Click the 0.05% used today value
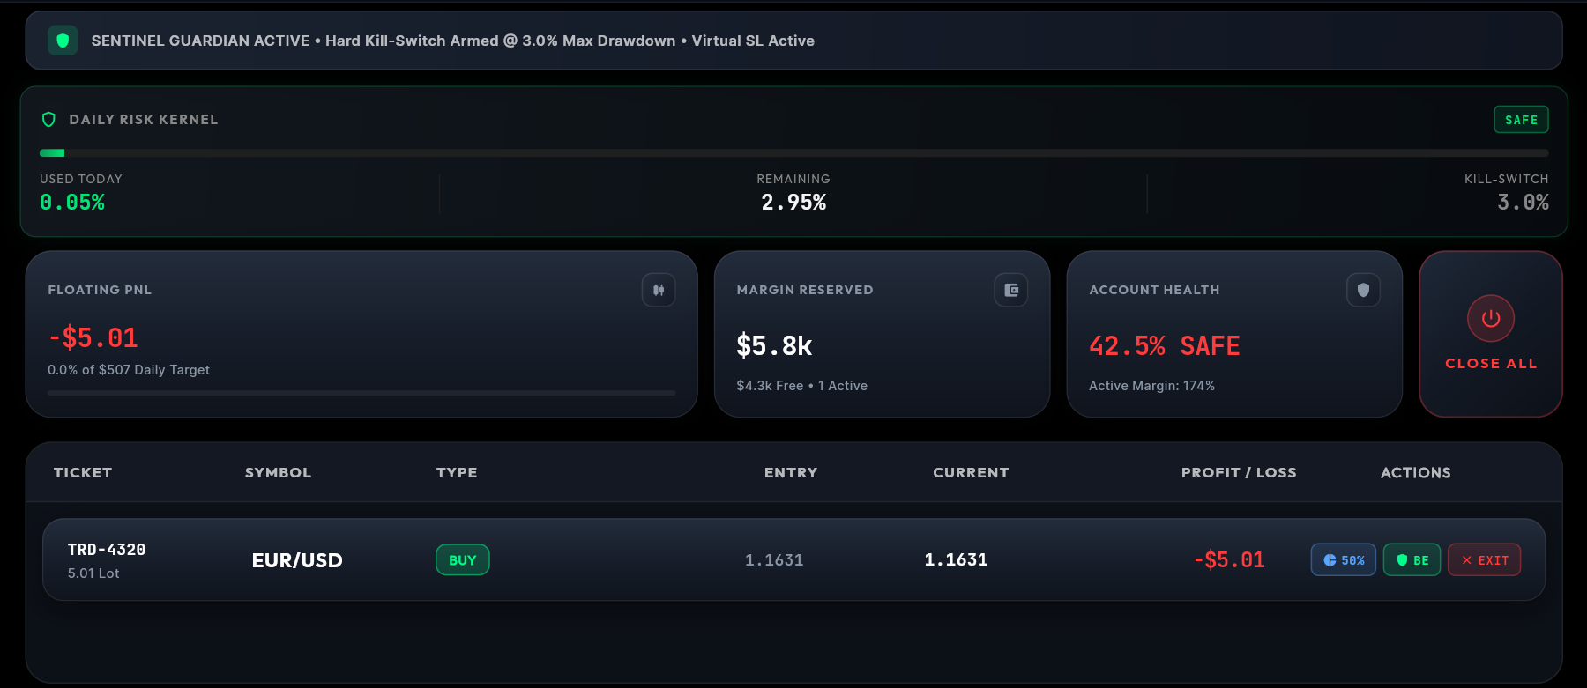 pyautogui.click(x=72, y=203)
